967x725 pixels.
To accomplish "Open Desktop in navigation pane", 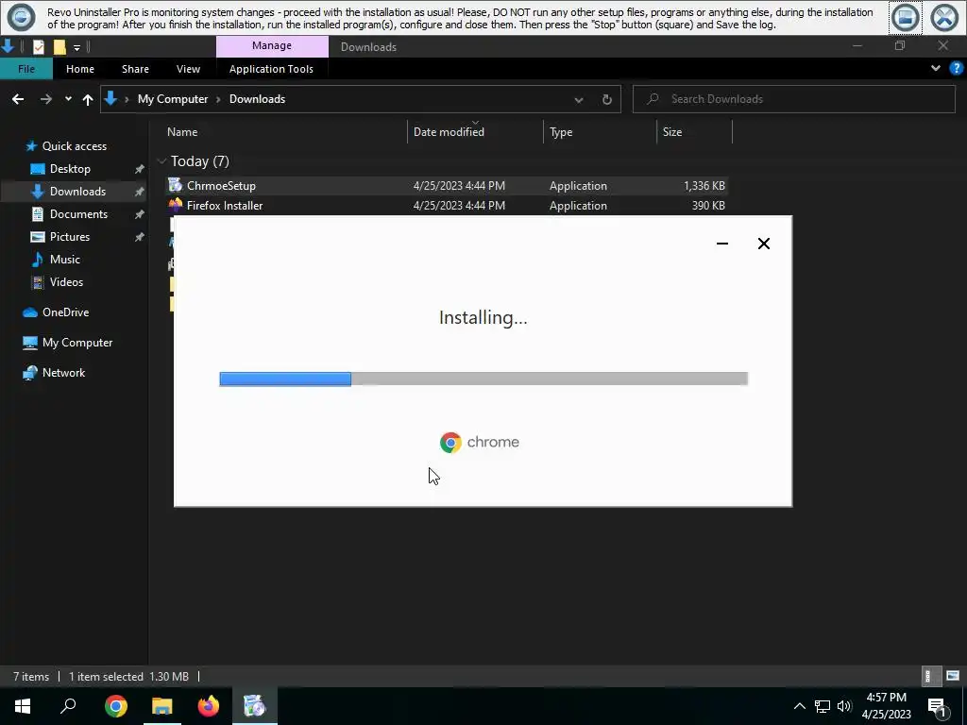I will point(70,169).
